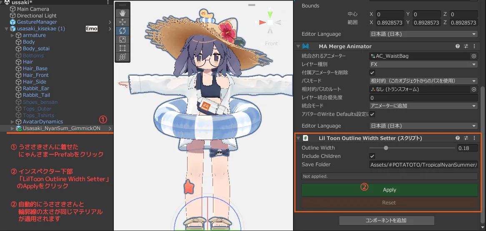Click the Save Folder path field
The width and height of the screenshot is (486, 231).
point(423,165)
